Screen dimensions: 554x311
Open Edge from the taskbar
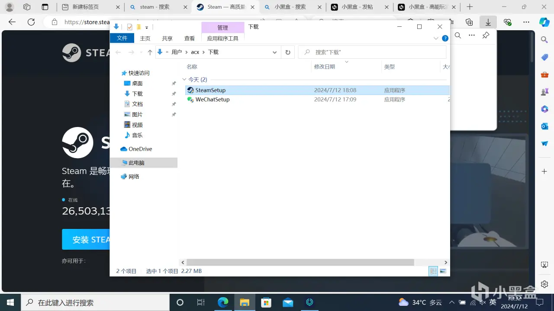tap(223, 302)
